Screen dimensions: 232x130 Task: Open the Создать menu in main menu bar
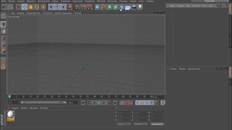point(21,1)
